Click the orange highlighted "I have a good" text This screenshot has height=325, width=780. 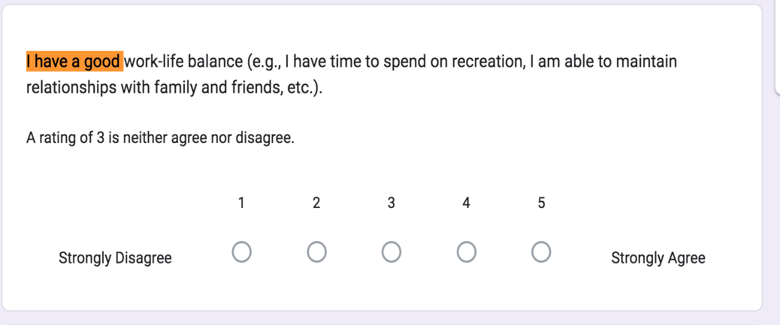point(74,61)
